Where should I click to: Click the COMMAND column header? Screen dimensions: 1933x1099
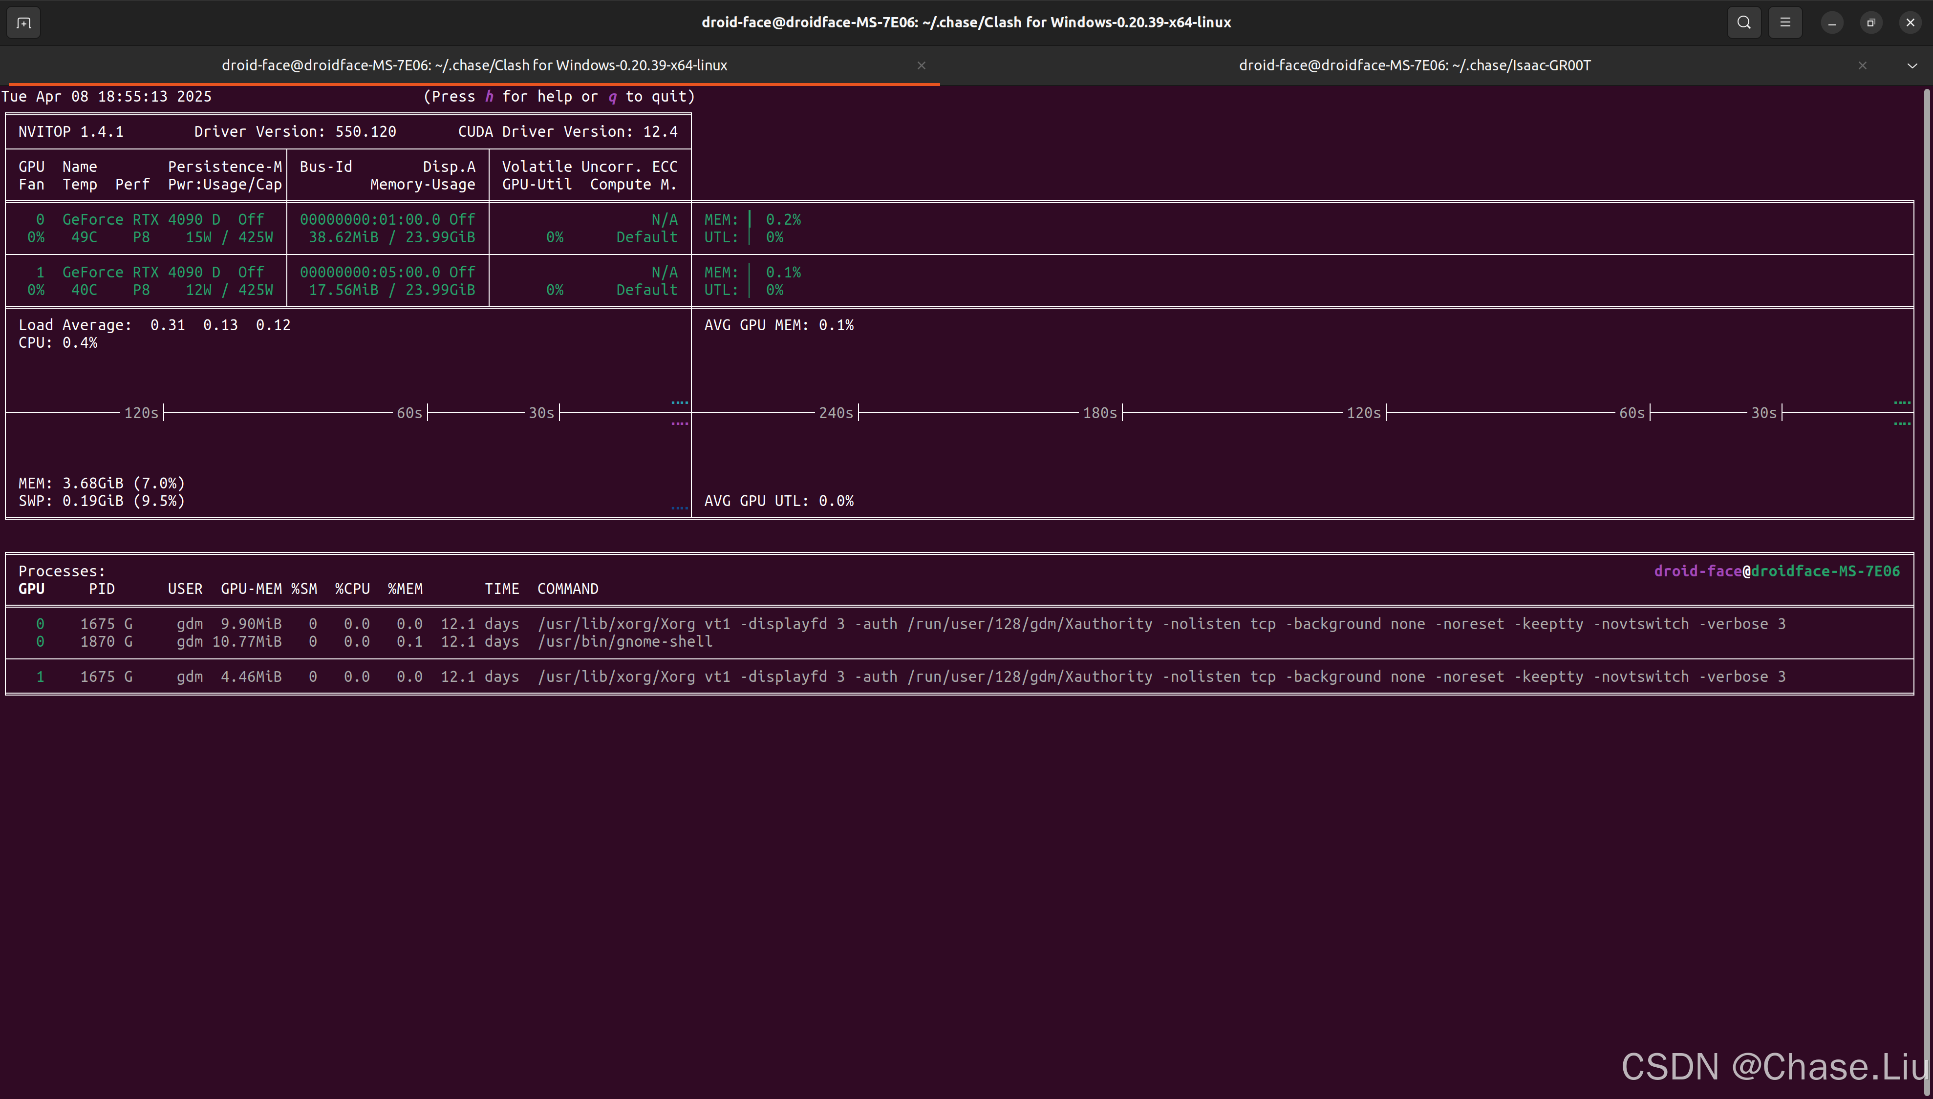567,589
